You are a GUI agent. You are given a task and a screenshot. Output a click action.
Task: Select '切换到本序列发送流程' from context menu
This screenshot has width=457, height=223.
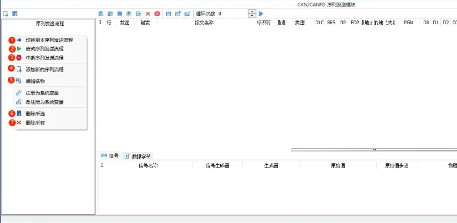pos(49,40)
